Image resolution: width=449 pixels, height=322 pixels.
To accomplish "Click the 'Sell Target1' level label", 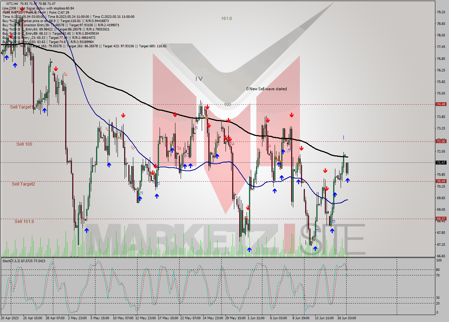I will (x=22, y=107).
